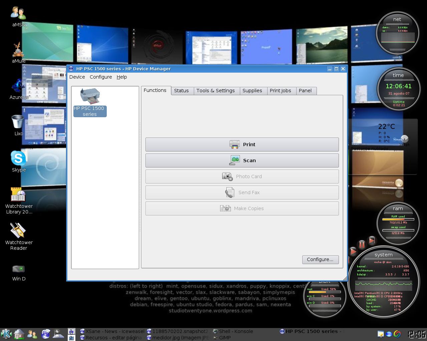
Task: Switch to medidor.jpg taskbar entry
Action: pos(178,338)
